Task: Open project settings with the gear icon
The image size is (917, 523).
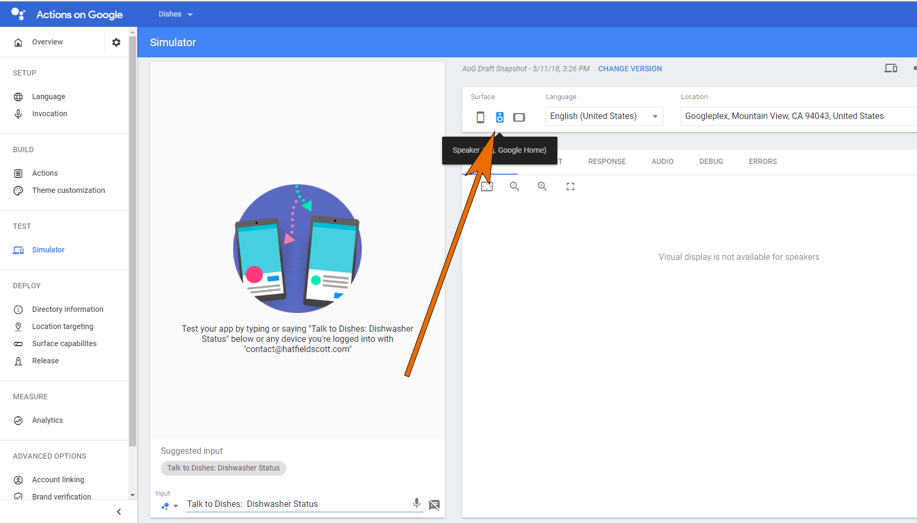Action: tap(116, 42)
